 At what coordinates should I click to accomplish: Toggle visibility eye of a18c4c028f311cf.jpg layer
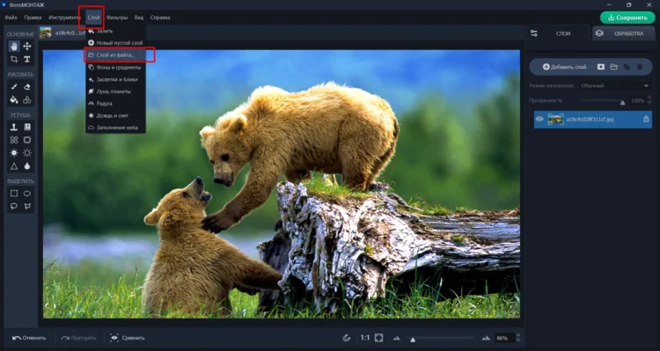tap(539, 119)
